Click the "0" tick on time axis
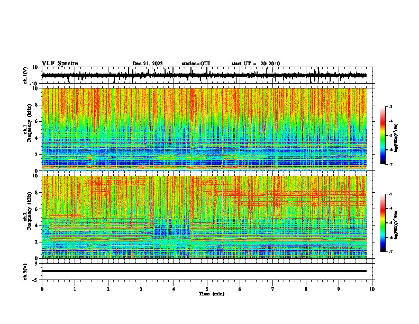419x324 pixels. (42, 289)
